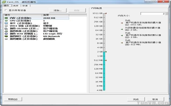171x106 pixels.
Task: Click the best performance (R): 2 GB legend
Action: (143, 29)
